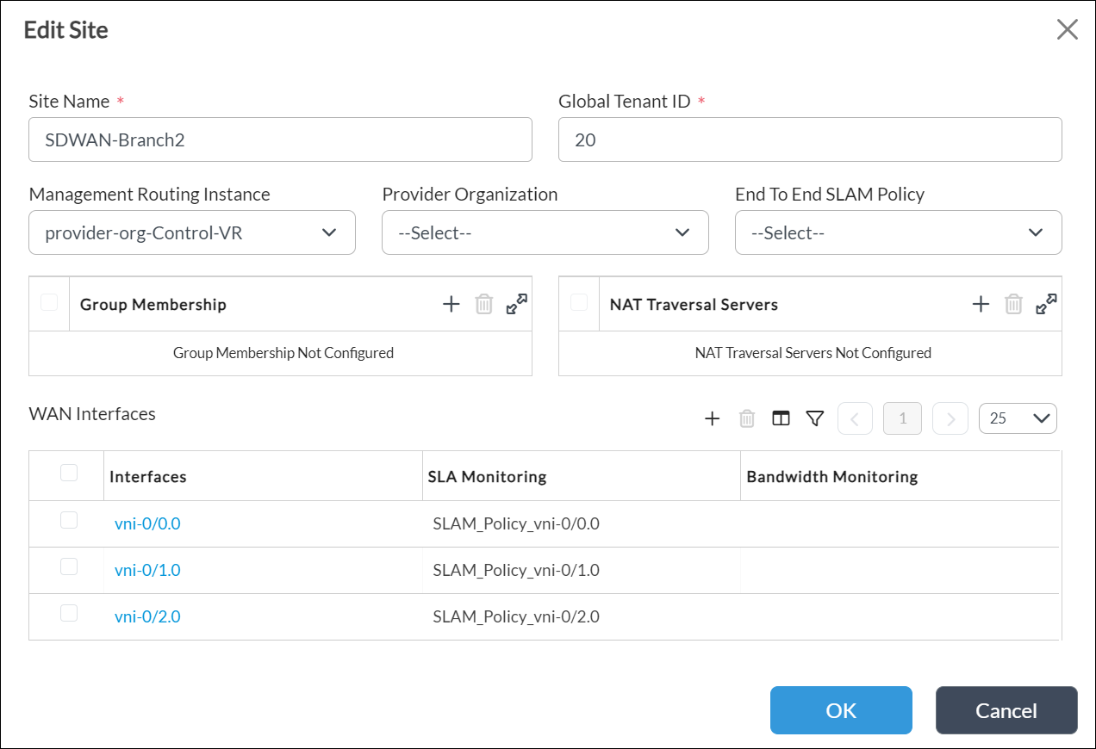The width and height of the screenshot is (1096, 749).
Task: Edit the Global Tenant ID field
Action: (x=810, y=139)
